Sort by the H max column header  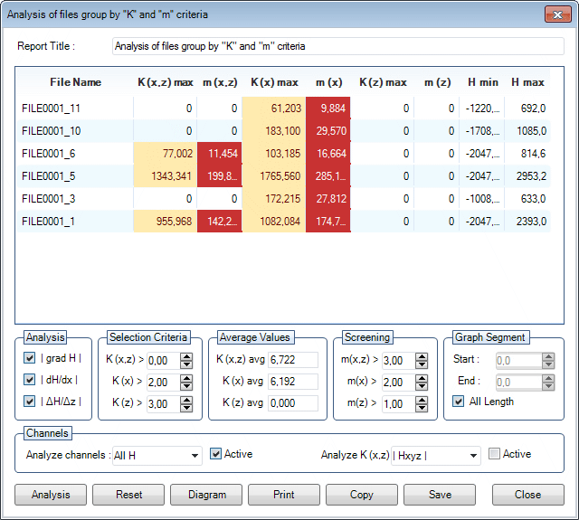(527, 82)
